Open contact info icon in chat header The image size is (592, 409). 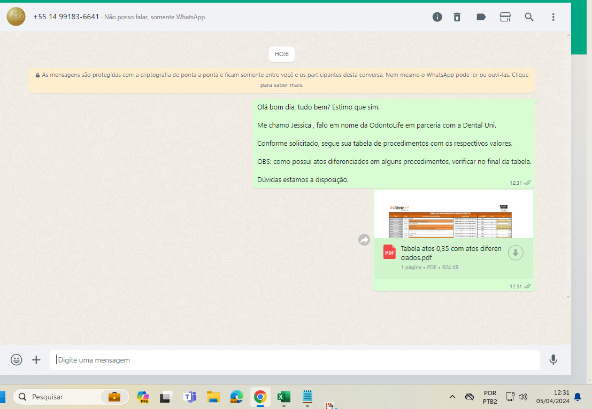[x=437, y=17]
